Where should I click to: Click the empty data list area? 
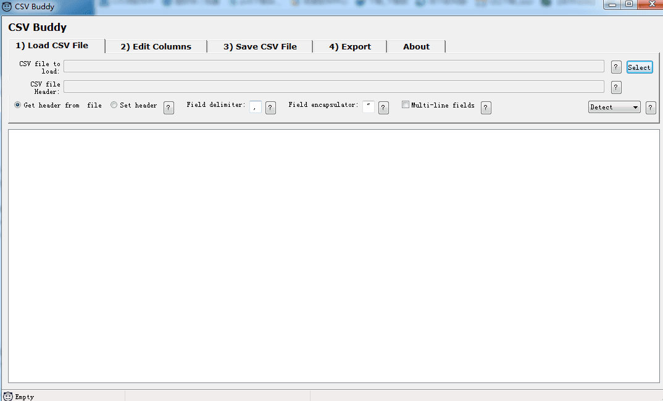[333, 256]
